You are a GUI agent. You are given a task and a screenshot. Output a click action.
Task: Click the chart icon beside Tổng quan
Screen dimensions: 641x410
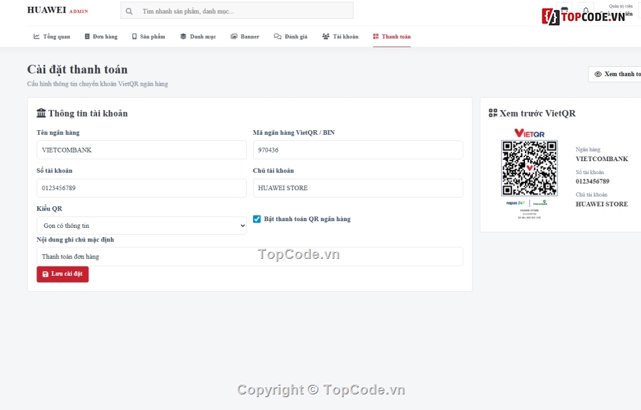pos(37,36)
